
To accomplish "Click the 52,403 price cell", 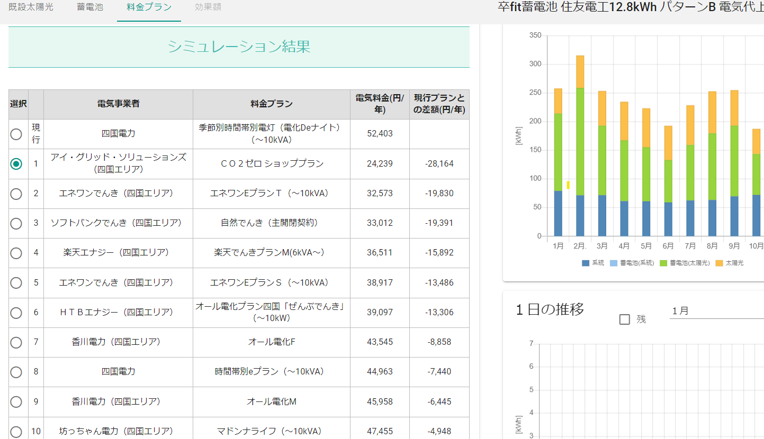I will pyautogui.click(x=380, y=134).
